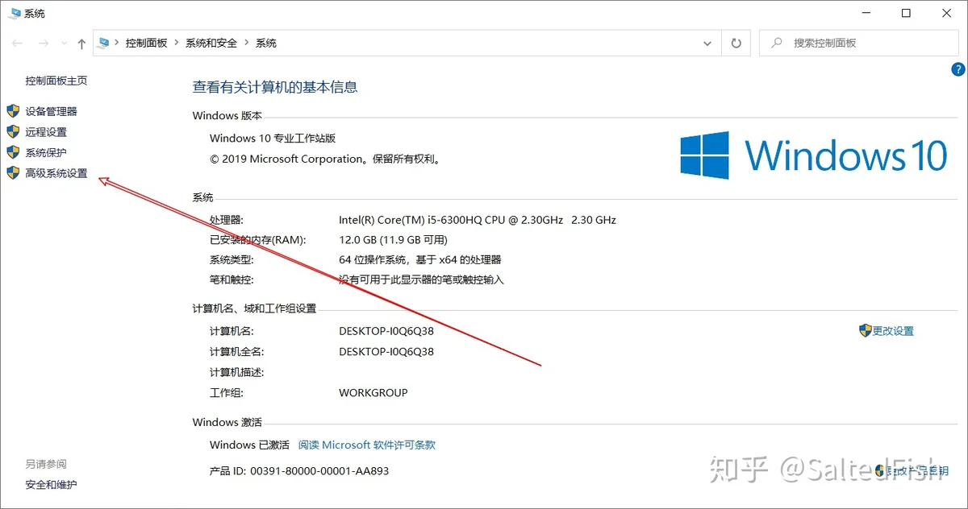Open Remote settings (远程设置) link
Screen dimensions: 968x509
46,132
